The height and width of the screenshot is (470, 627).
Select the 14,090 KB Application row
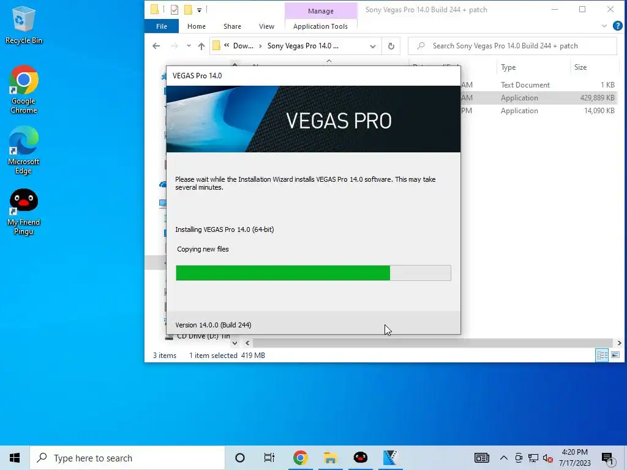(539, 111)
